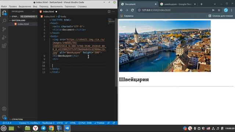
Task: Bookmark this page with the star icon
Action: coord(219,10)
